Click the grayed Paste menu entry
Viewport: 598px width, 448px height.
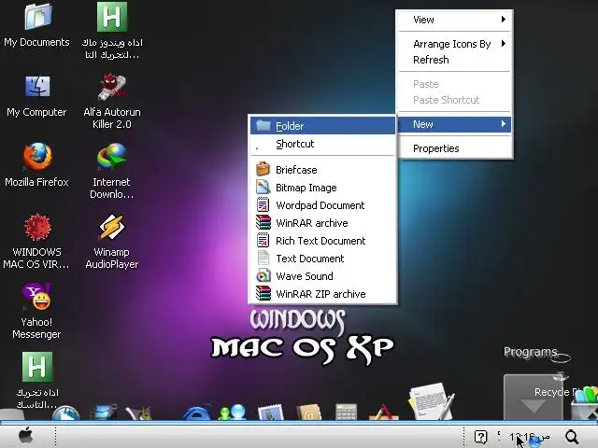tap(455, 84)
